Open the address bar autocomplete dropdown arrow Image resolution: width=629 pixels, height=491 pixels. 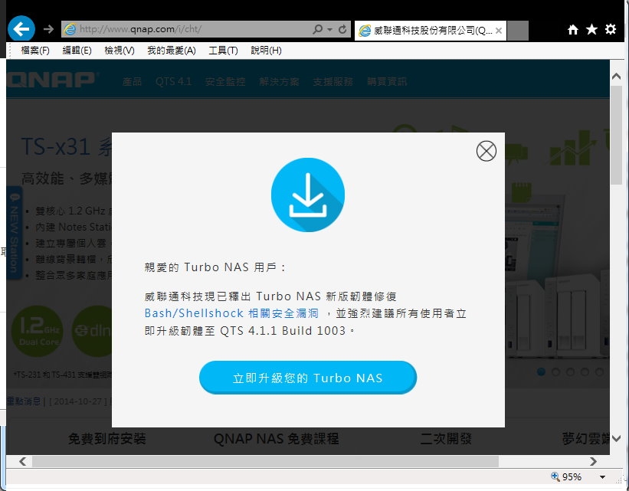tap(329, 29)
